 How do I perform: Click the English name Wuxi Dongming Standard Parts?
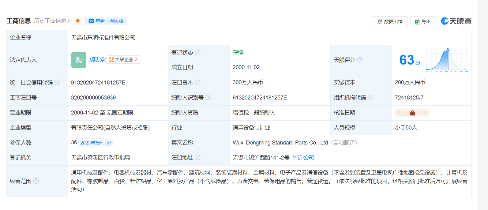[280, 143]
